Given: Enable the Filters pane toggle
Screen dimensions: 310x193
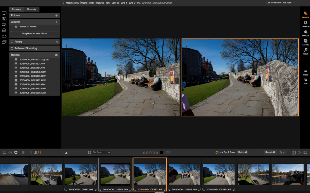Looking at the screenshot, I should [12, 42].
